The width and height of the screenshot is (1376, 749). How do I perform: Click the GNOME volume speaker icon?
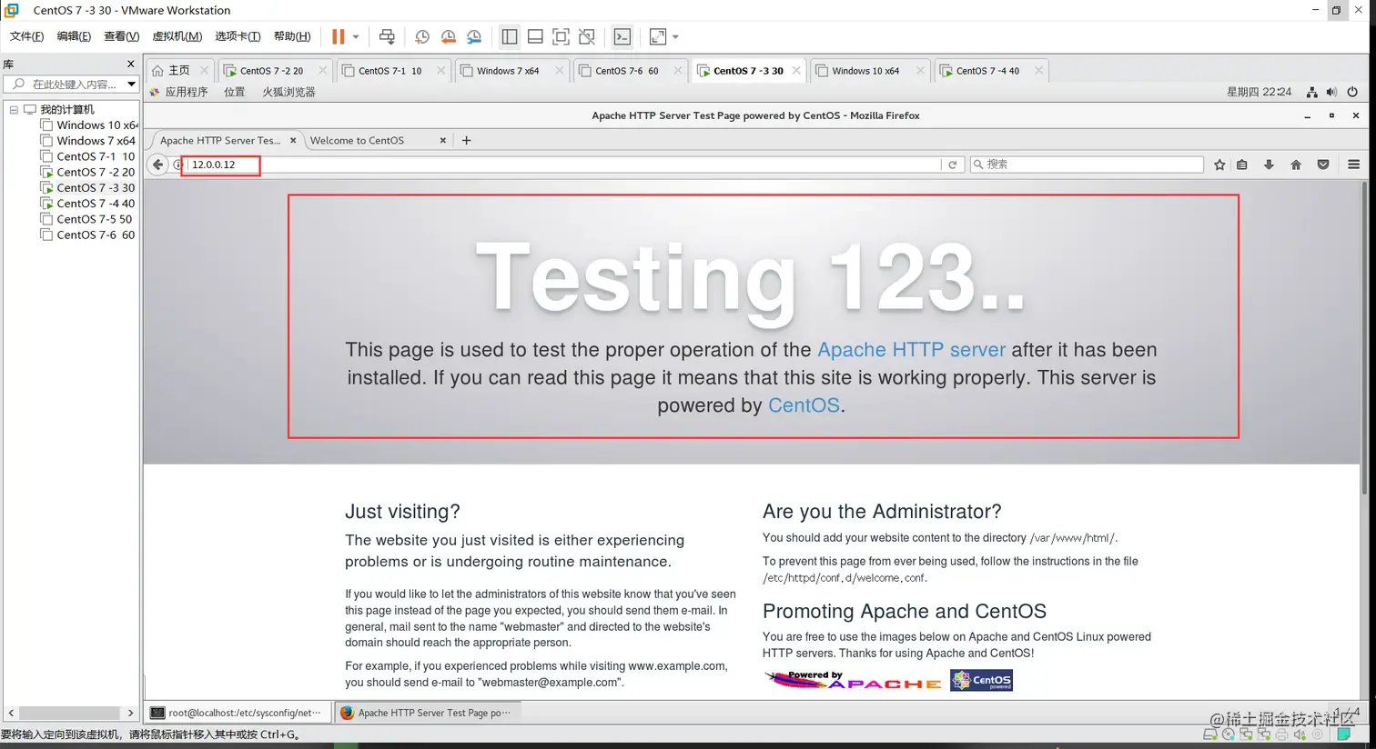pos(1331,92)
